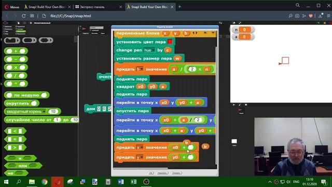Select the greater-than comparison block

(15, 148)
